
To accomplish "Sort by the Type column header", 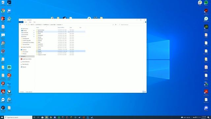I will [x=71, y=27].
